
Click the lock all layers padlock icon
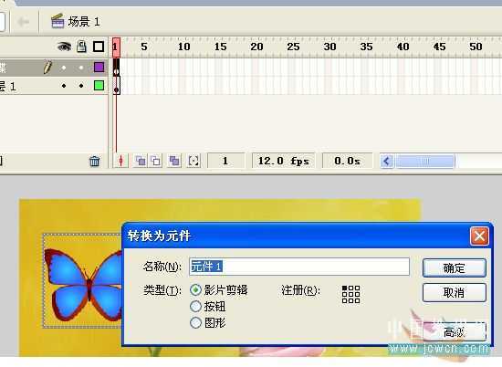coord(81,47)
